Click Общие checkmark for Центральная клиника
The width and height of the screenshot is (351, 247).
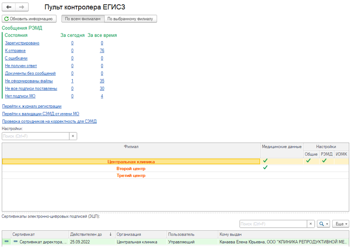tap(308, 160)
